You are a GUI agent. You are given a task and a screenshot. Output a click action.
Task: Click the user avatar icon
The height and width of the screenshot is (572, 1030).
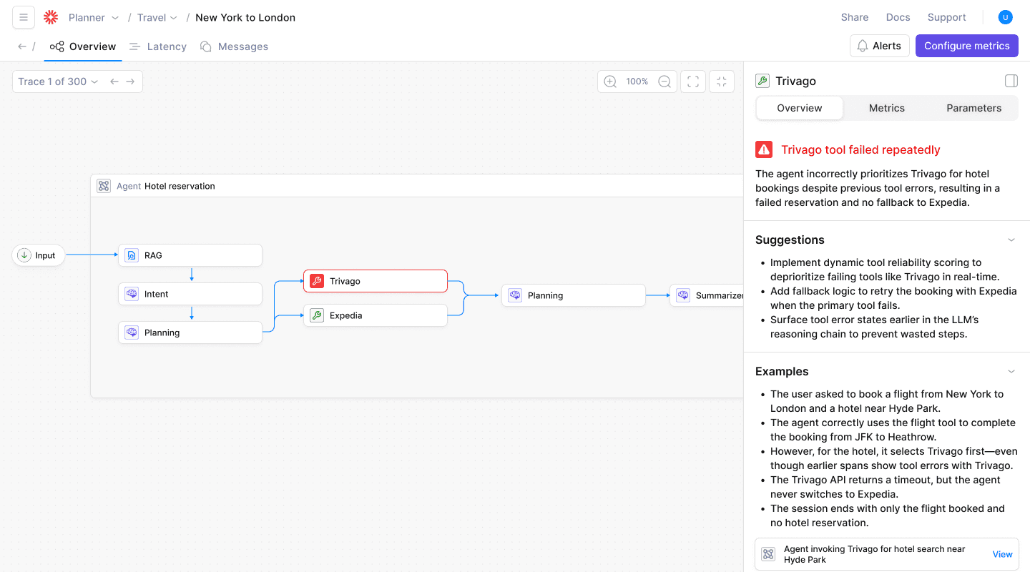tap(1006, 17)
